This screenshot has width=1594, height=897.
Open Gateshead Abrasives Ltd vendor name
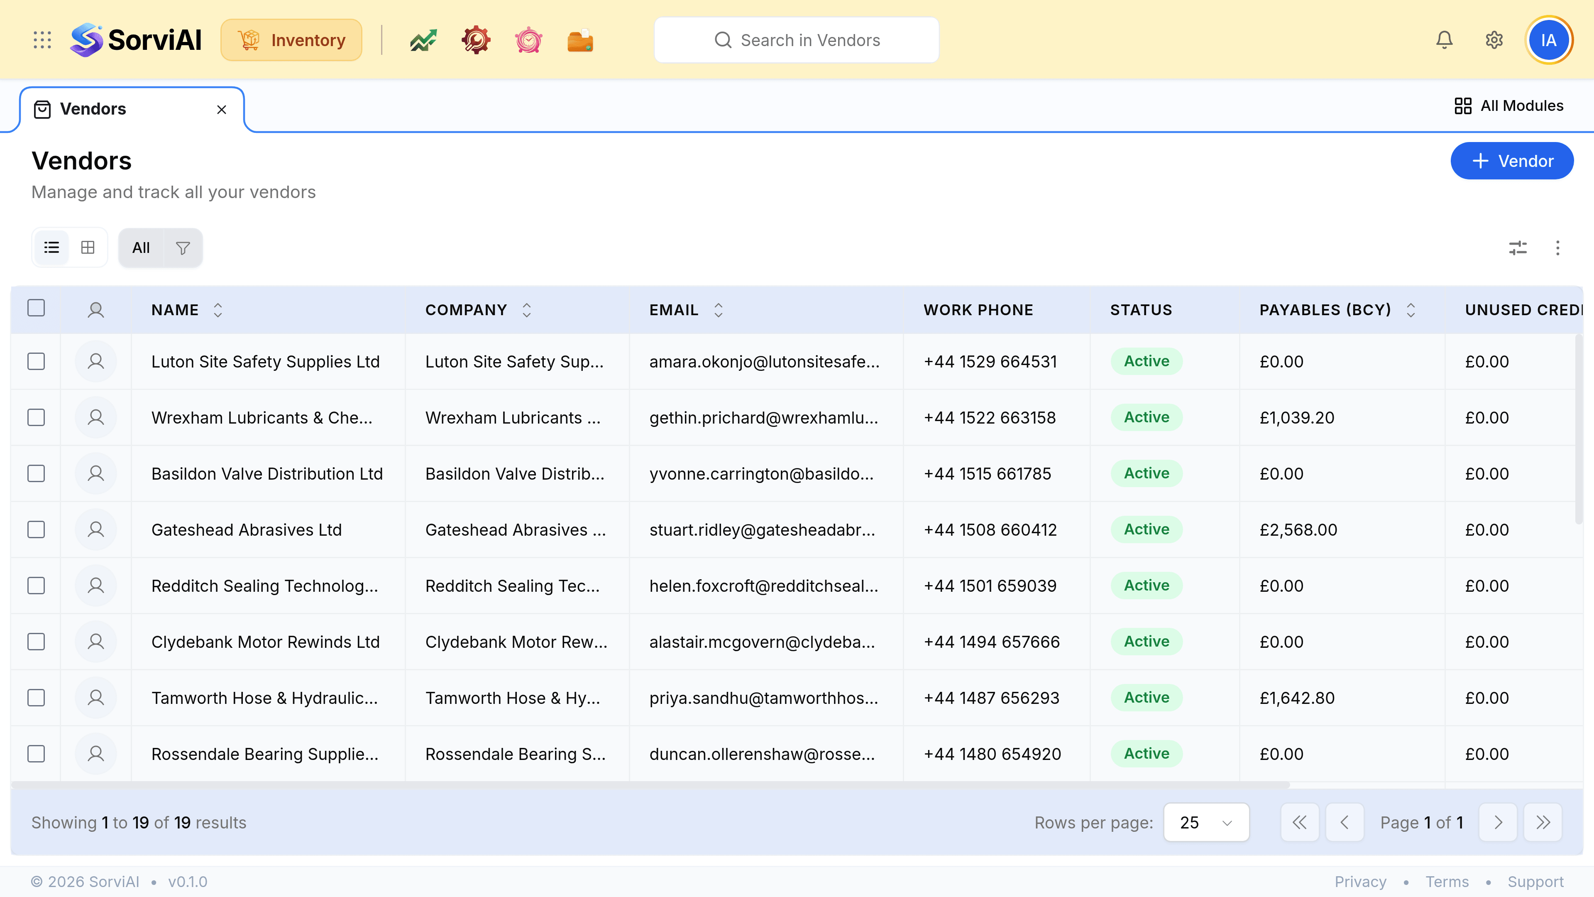[x=246, y=530]
